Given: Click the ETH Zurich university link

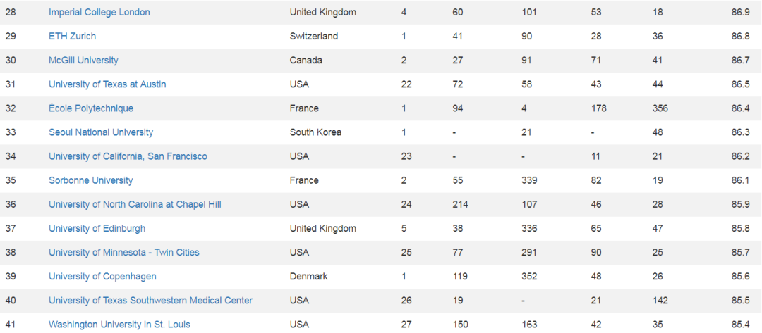Looking at the screenshot, I should [x=73, y=37].
